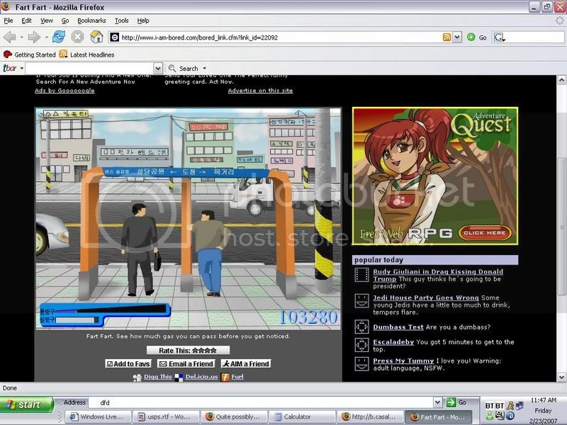Click the taskbar clock showing 11:47 AM

(543, 400)
